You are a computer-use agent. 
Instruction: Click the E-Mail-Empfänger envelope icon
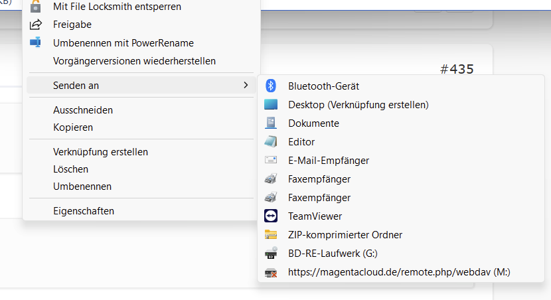coord(270,160)
